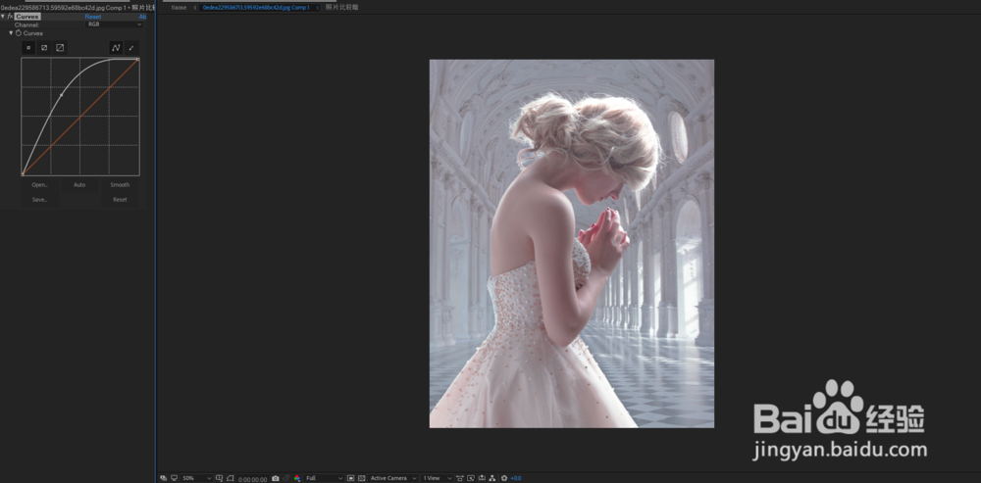Collapse the Curves effect triangle
The image size is (981, 483).
pos(3,17)
